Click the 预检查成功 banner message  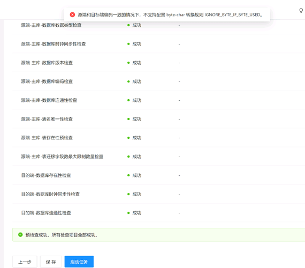[62, 235]
